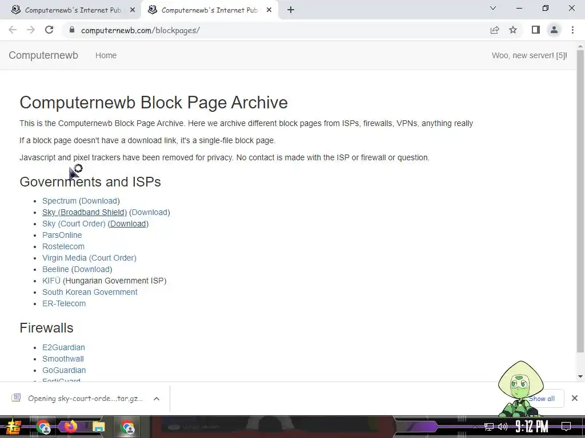Download Sky Court Order block page
The width and height of the screenshot is (585, 438).
click(x=128, y=224)
